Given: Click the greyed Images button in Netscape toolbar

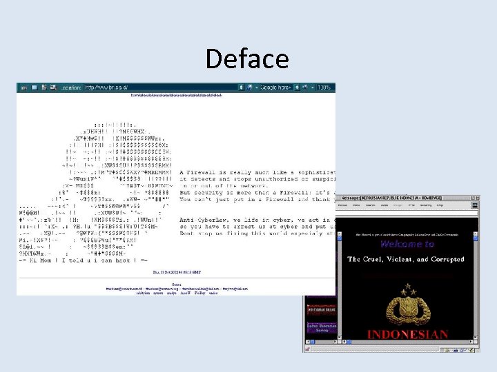Looking at the screenshot, I should click(398, 205).
